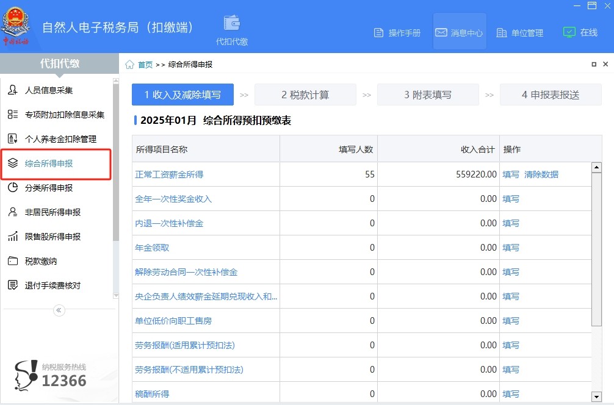Screen dimensions: 614x405
Task: Open the 正常工资薪金所得 item link
Action: click(x=169, y=174)
